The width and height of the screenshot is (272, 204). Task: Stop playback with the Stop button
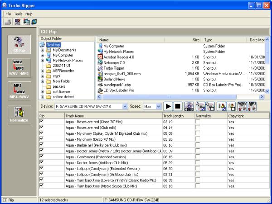click(178, 106)
